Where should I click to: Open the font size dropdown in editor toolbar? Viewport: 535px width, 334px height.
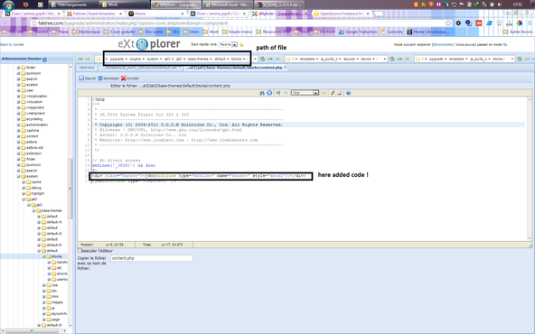pyautogui.click(x=315, y=93)
